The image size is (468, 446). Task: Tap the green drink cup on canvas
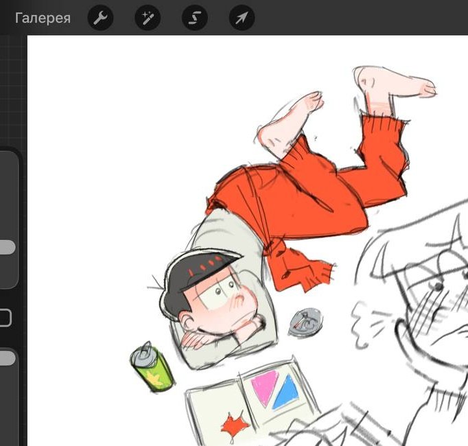tap(152, 367)
